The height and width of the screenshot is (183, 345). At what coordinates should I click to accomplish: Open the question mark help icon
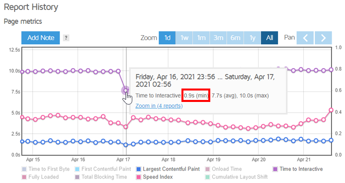click(x=66, y=38)
